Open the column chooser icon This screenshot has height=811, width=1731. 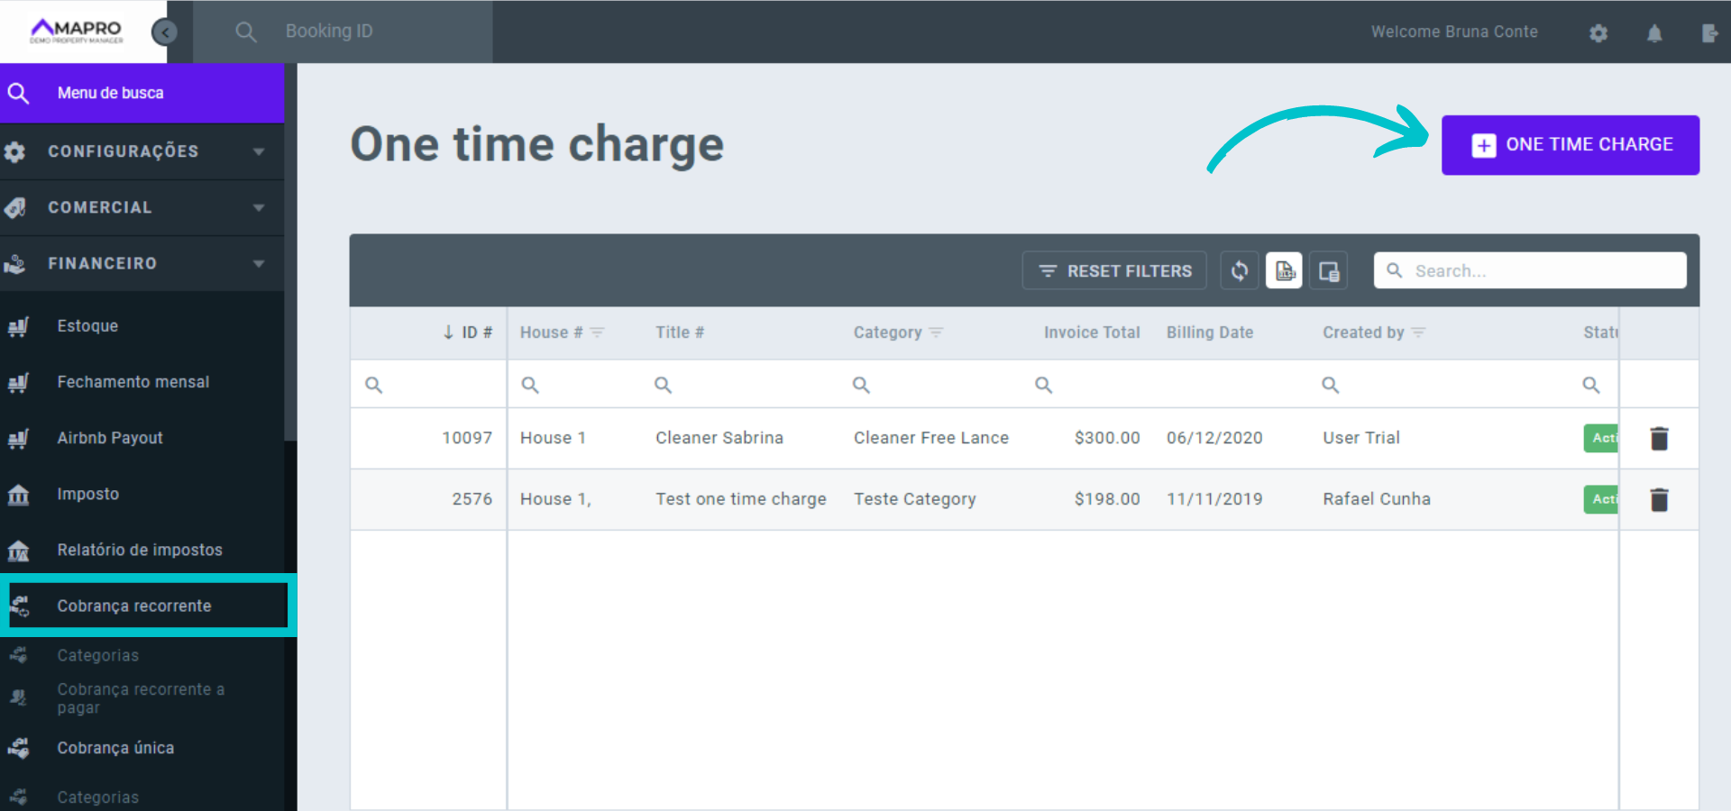1328,271
